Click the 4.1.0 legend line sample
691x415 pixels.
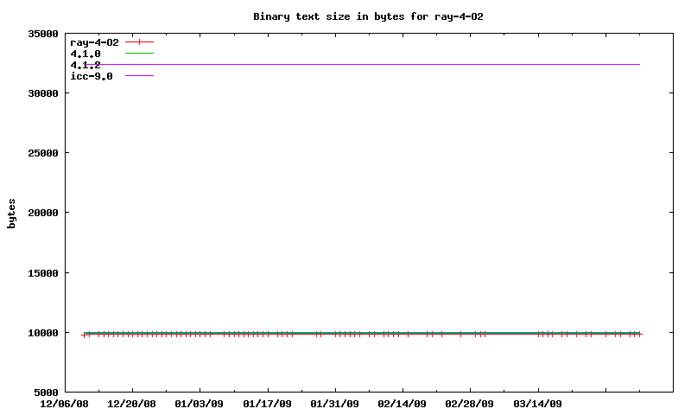(139, 54)
